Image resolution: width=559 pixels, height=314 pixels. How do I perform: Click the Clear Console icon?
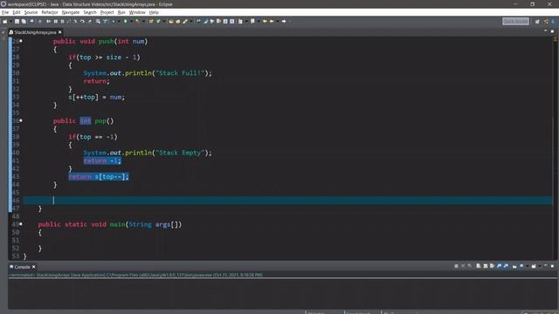[x=478, y=266]
